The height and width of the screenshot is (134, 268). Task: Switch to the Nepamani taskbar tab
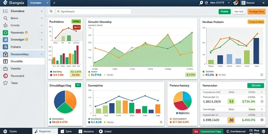(45, 131)
